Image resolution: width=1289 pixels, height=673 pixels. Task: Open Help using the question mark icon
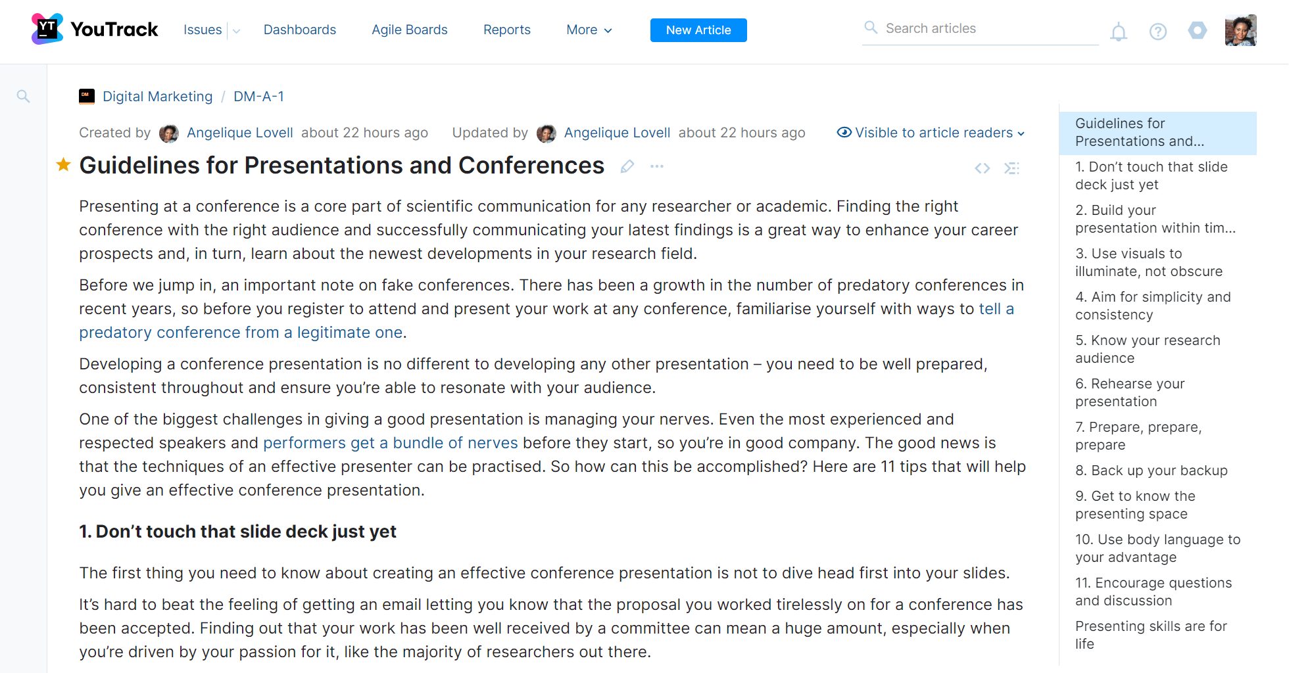click(1158, 32)
